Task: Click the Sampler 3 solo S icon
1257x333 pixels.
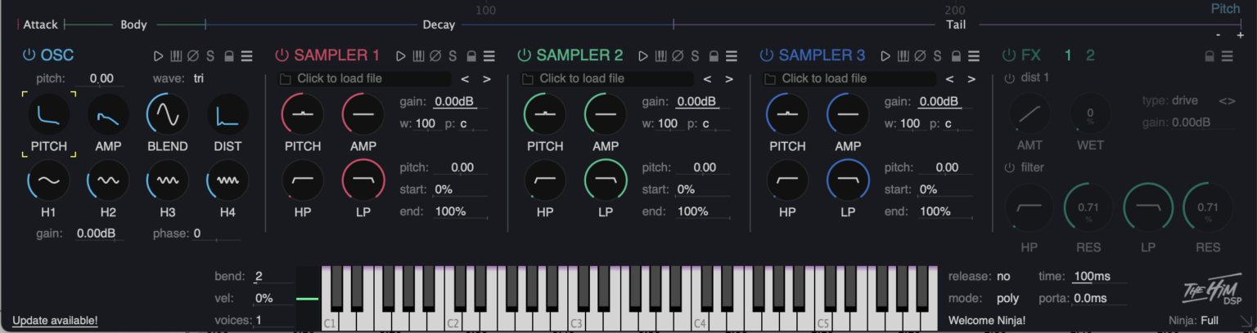Action: pyautogui.click(x=937, y=56)
